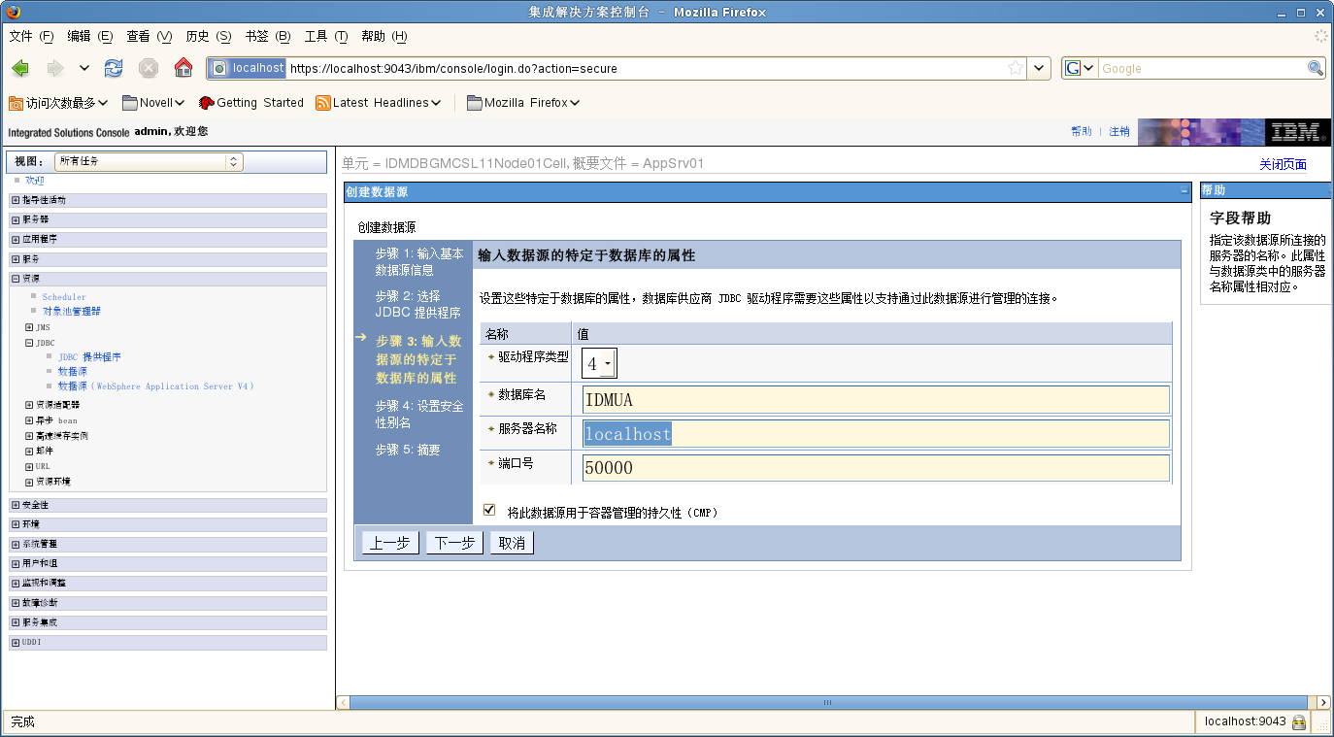
Task: Open the Getting Started bookmark
Action: point(251,103)
